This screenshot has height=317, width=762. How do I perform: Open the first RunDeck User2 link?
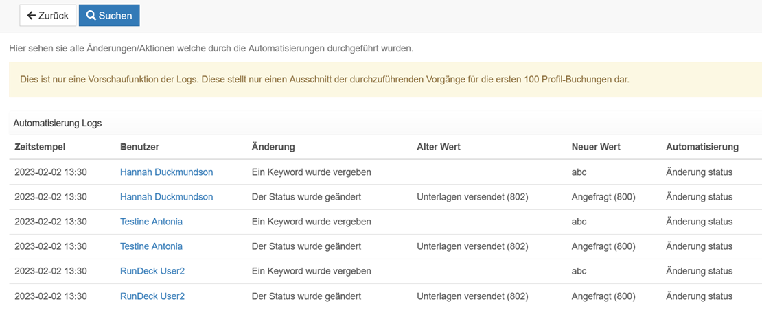click(152, 271)
